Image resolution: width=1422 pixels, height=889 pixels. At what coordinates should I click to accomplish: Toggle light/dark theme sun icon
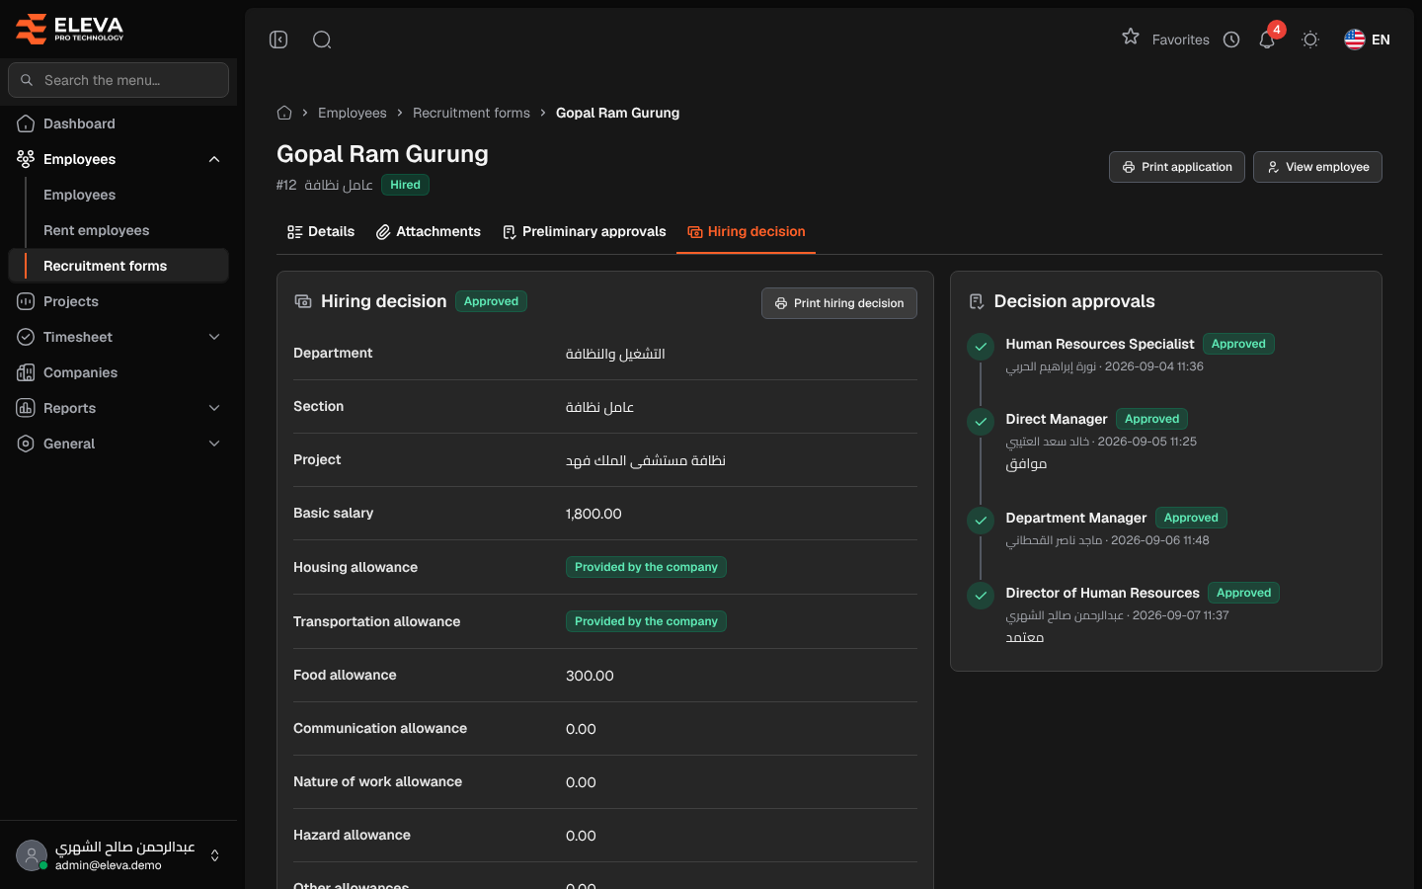[x=1310, y=40]
